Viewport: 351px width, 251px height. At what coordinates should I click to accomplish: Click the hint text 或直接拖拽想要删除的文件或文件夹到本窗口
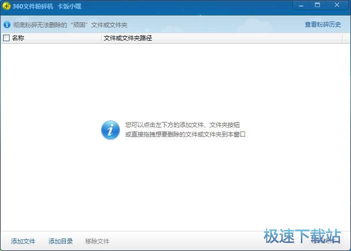coord(186,134)
